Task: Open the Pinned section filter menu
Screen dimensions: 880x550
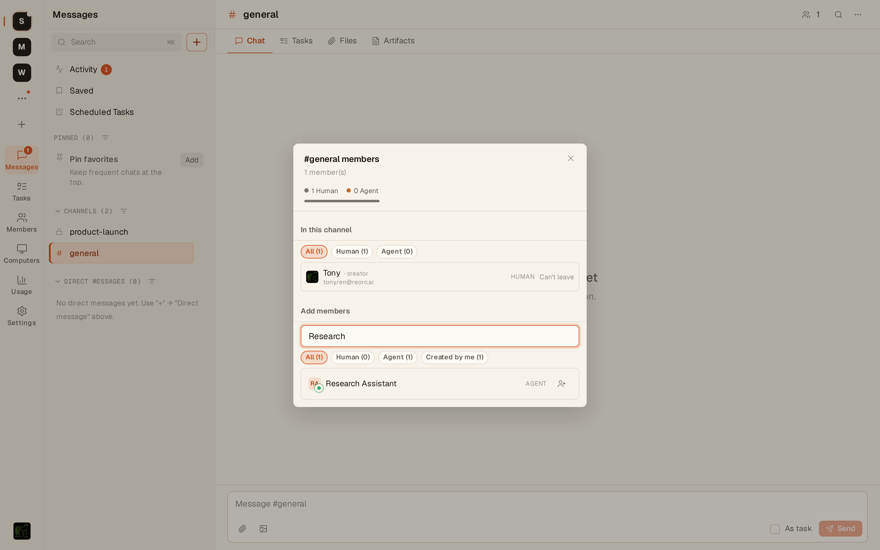Action: 105,138
